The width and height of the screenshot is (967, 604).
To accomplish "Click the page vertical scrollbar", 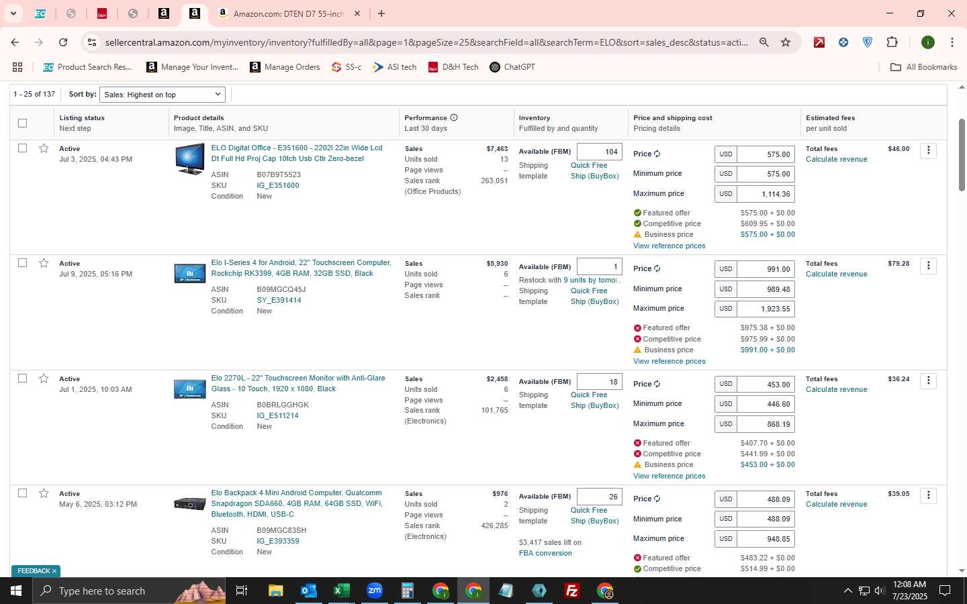I will [961, 154].
